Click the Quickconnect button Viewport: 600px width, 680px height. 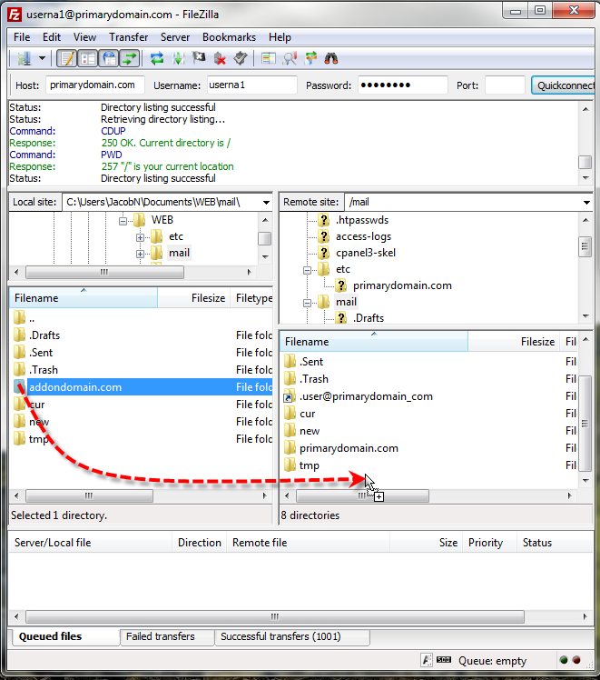565,85
